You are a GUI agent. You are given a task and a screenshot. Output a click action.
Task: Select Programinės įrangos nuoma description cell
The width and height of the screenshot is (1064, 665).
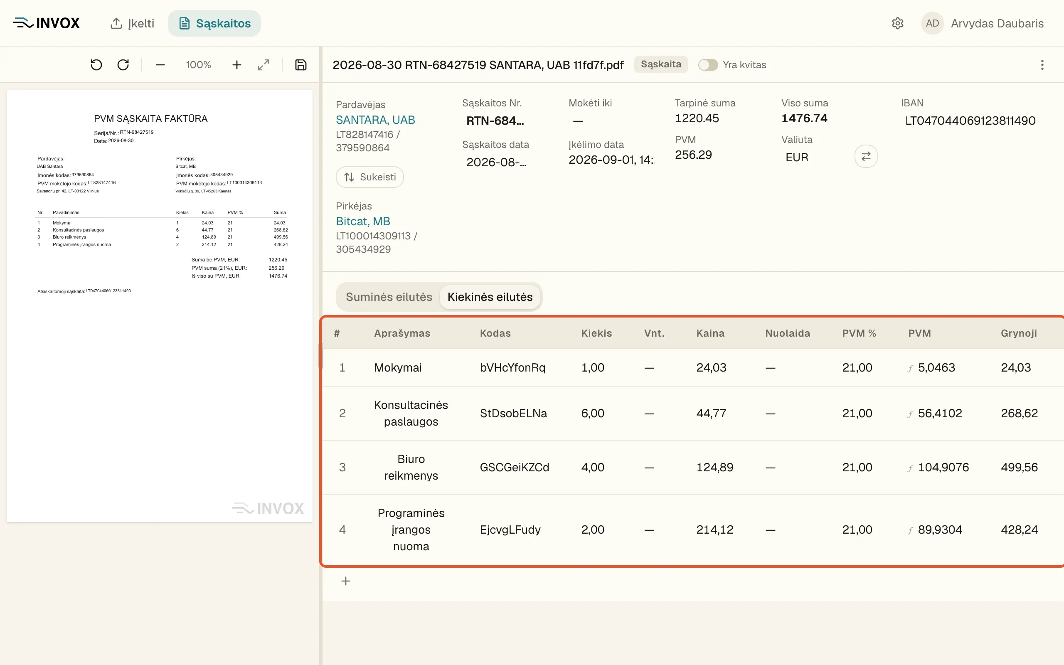click(x=411, y=530)
